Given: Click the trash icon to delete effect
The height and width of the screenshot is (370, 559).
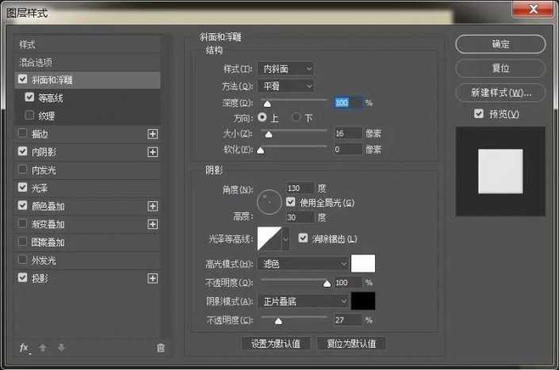Looking at the screenshot, I should (x=161, y=348).
